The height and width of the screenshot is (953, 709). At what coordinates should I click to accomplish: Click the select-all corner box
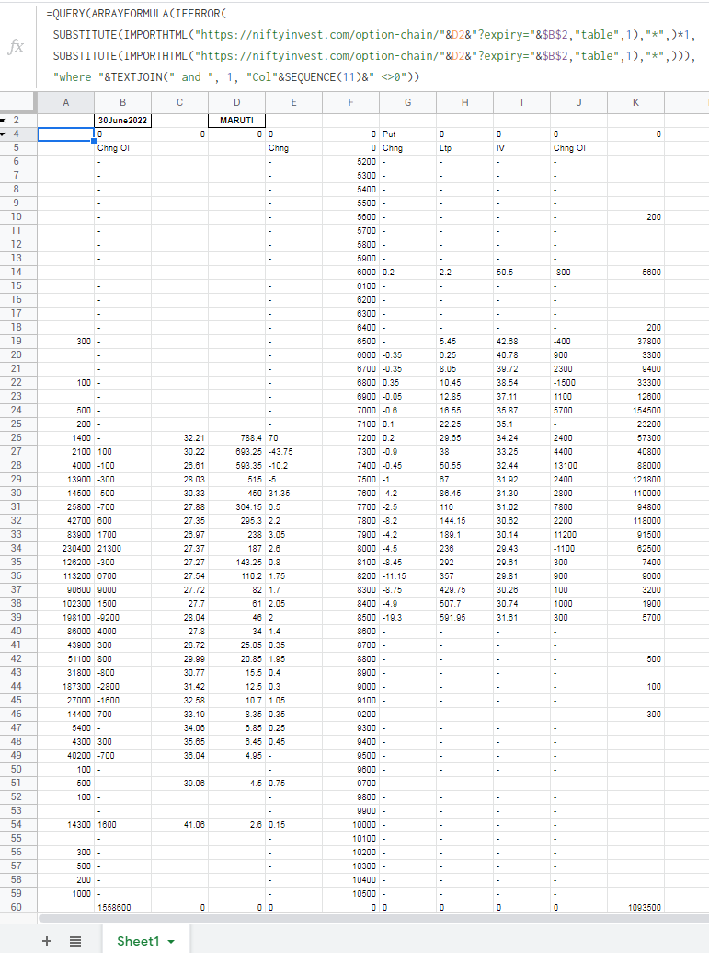coord(17,102)
